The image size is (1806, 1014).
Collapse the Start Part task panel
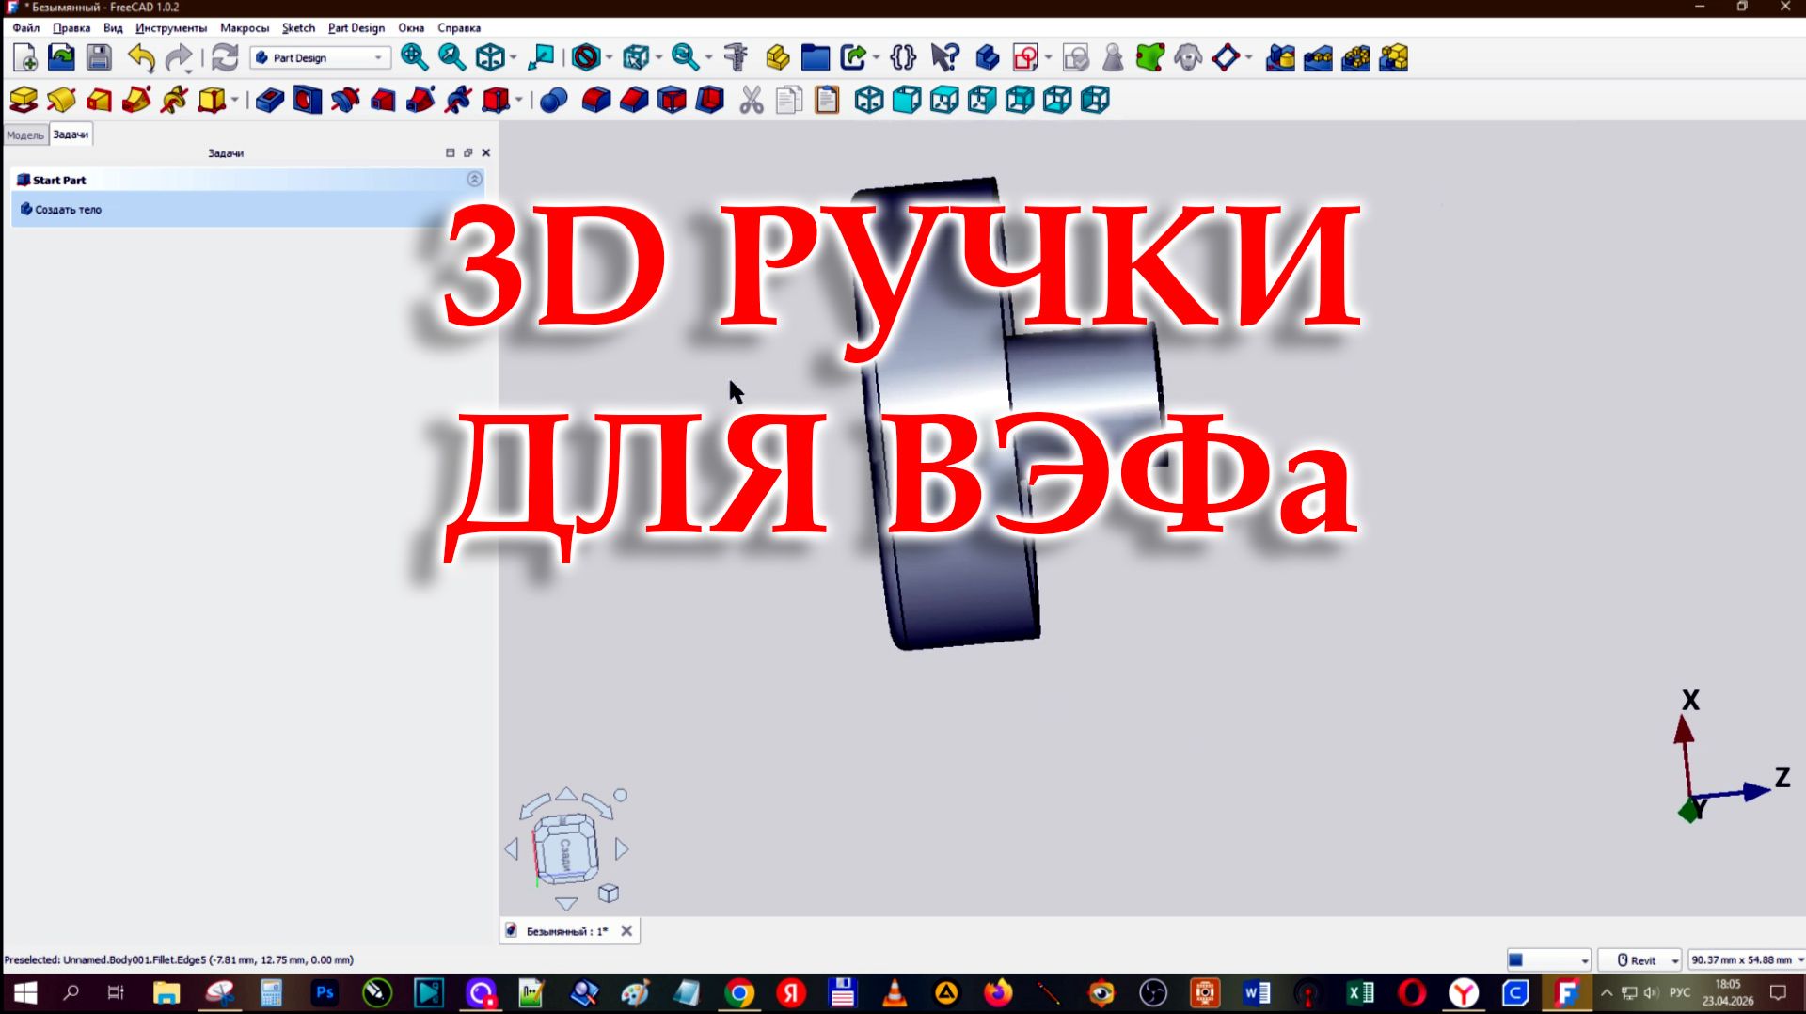[x=475, y=180]
